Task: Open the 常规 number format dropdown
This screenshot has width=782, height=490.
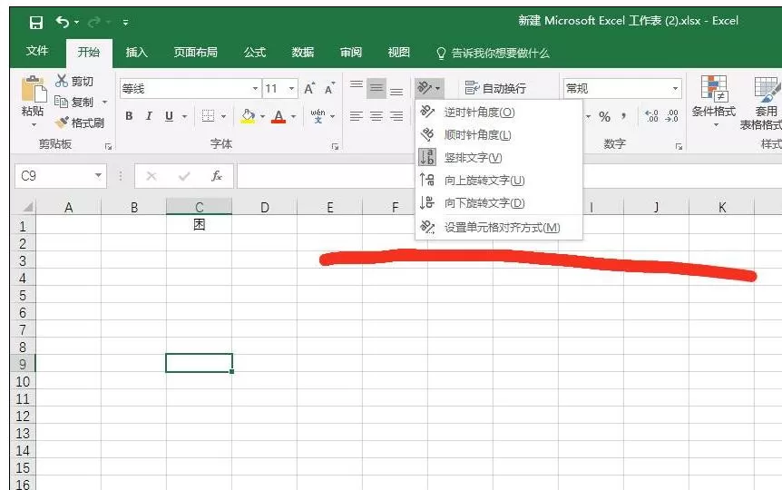Action: (x=675, y=89)
